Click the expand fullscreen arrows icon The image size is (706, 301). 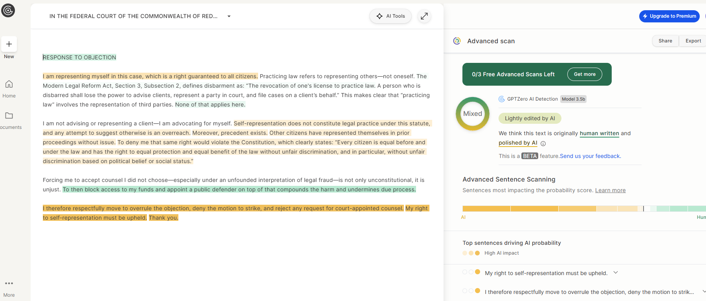424,16
